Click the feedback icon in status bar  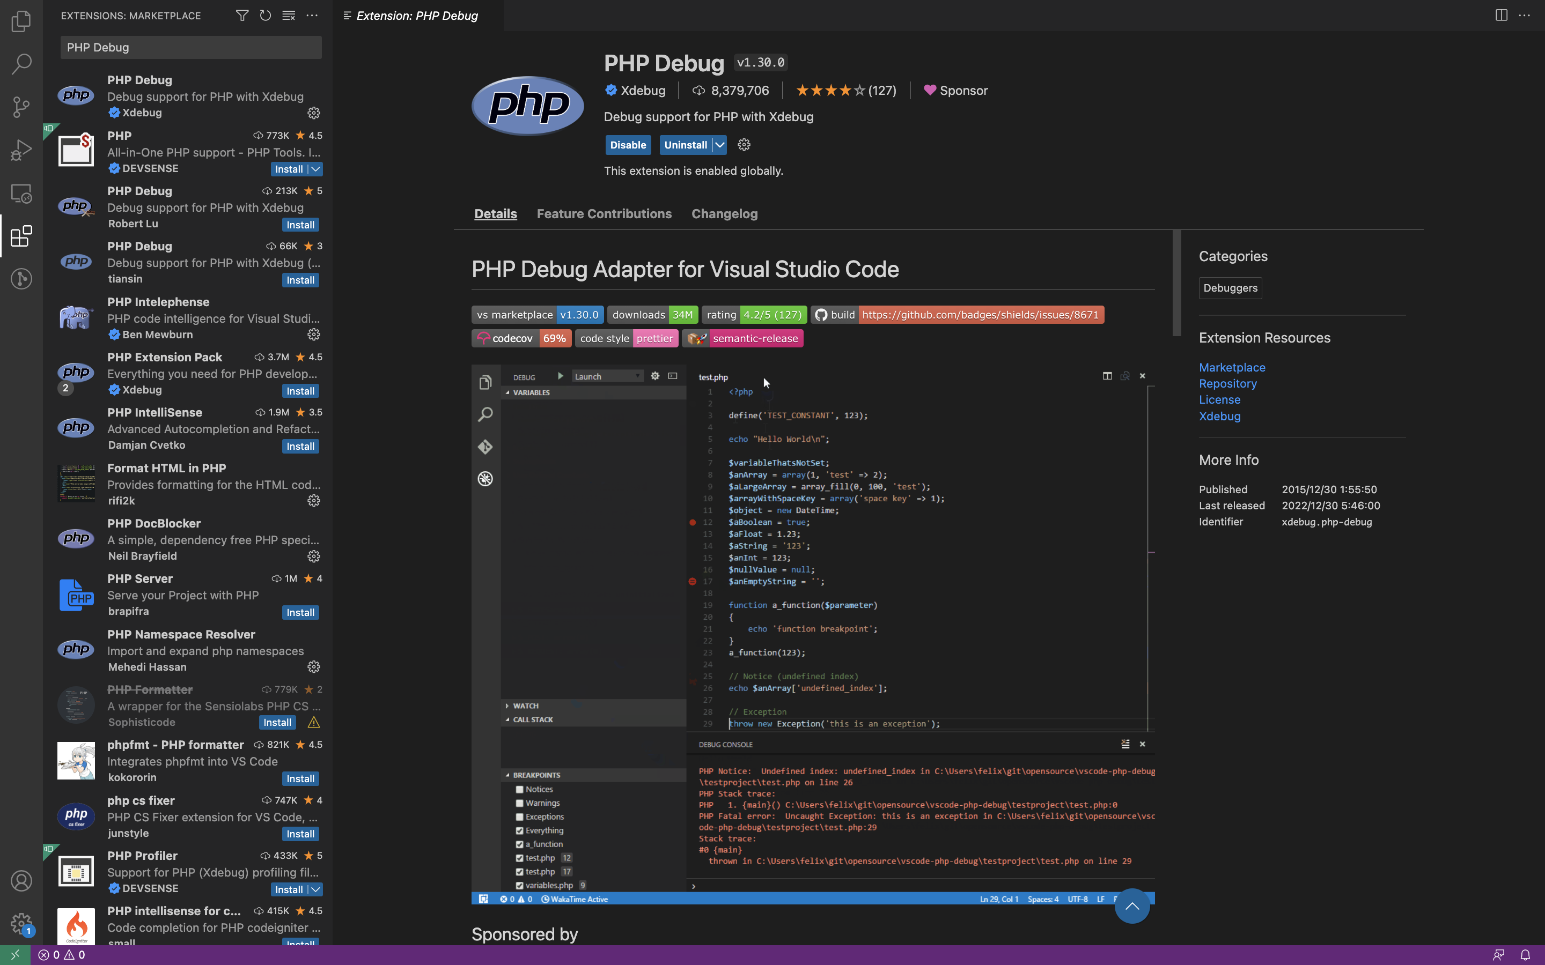click(x=1498, y=955)
